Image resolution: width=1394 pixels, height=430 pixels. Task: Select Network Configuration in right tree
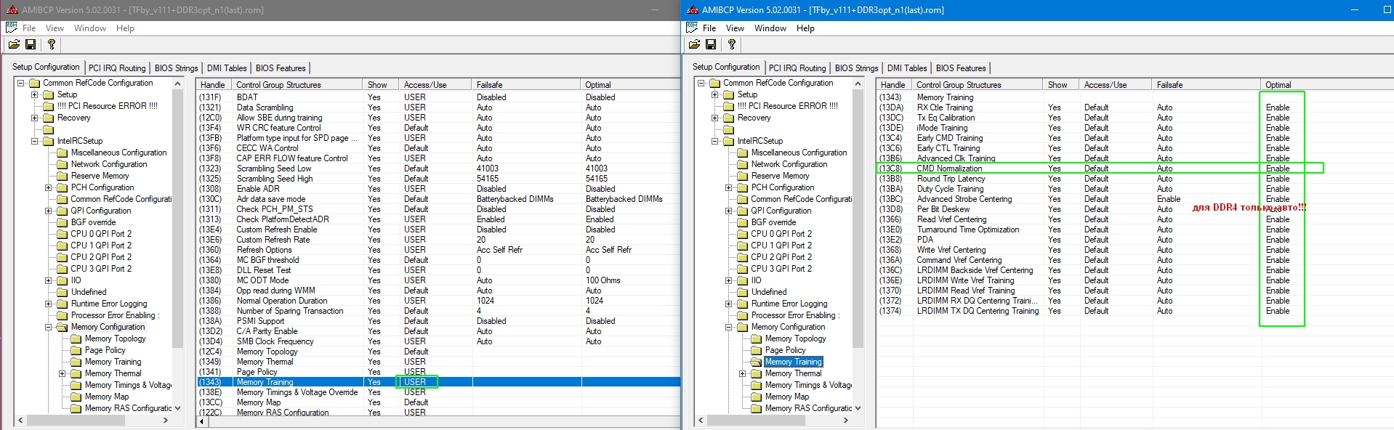[x=789, y=164]
